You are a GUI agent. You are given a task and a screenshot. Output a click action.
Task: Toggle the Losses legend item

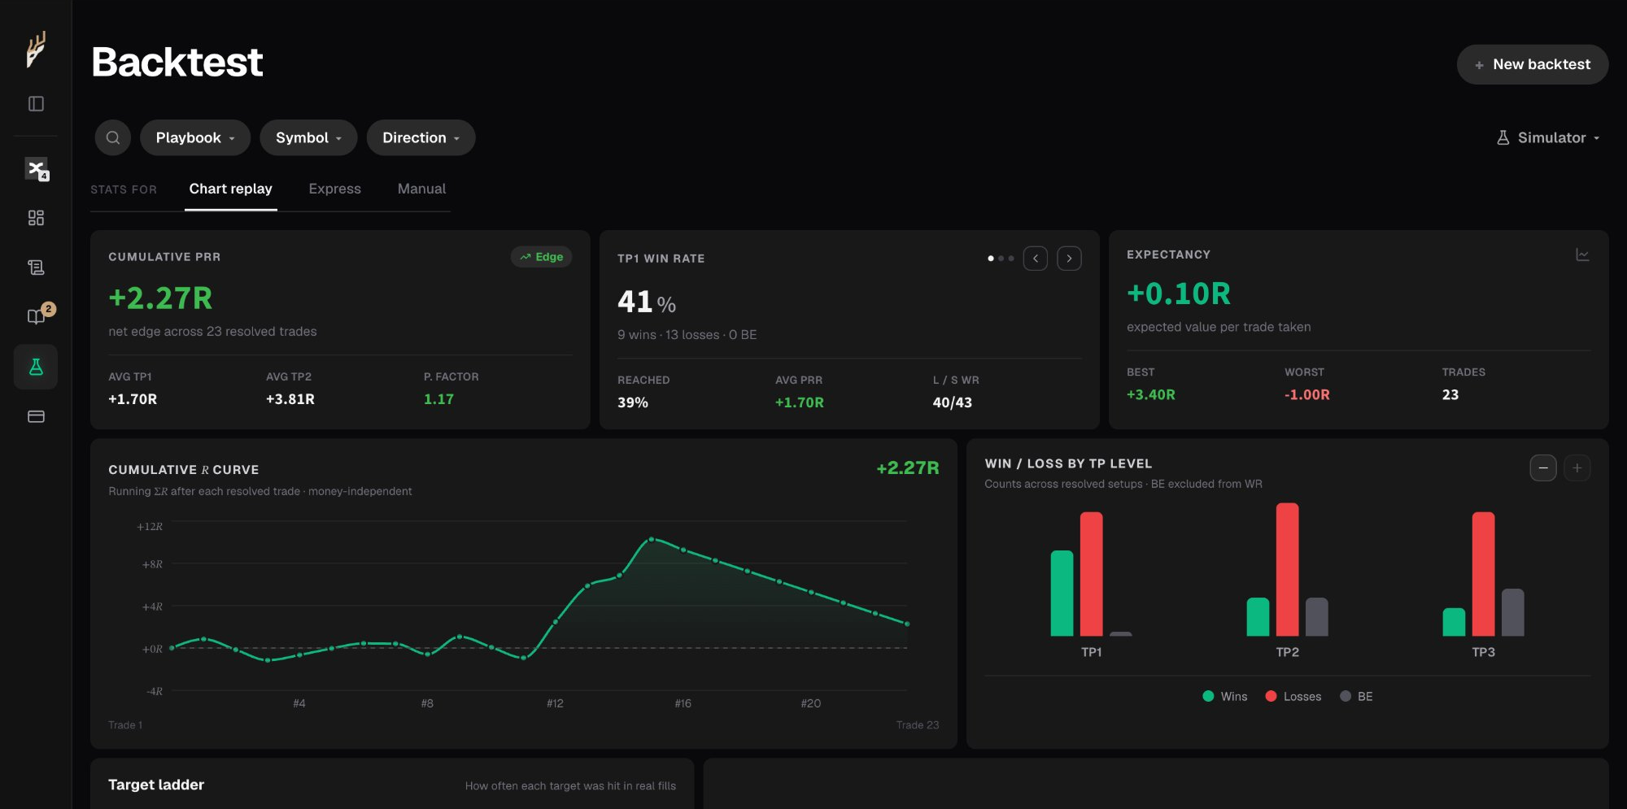(x=1293, y=697)
